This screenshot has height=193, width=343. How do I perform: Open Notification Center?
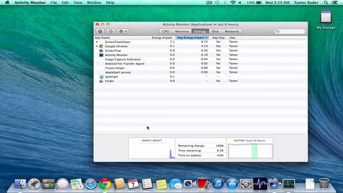pyautogui.click(x=334, y=3)
